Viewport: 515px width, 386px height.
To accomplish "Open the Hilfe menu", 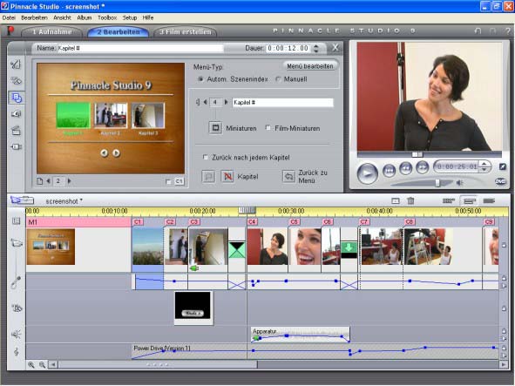I will [148, 17].
